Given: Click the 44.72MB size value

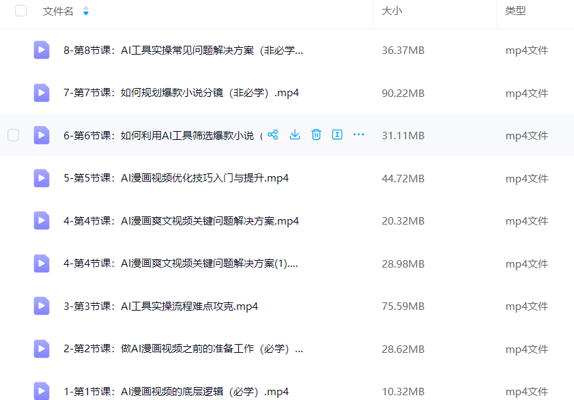Looking at the screenshot, I should point(403,178).
